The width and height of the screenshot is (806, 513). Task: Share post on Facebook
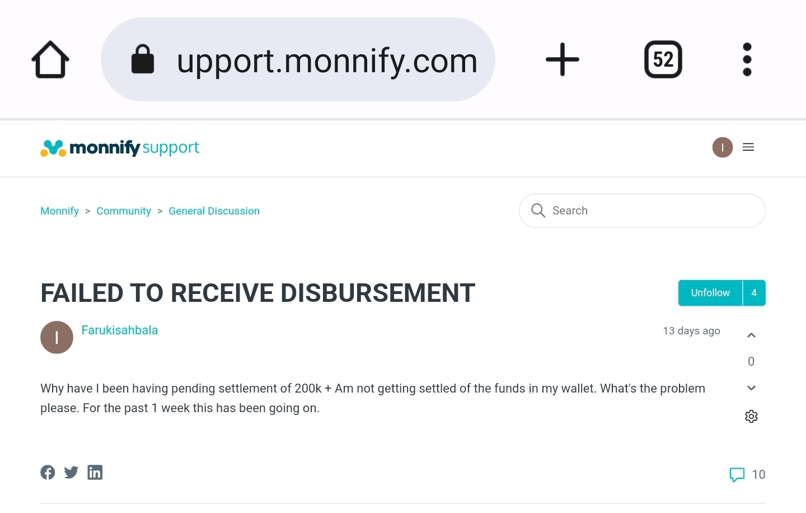click(x=48, y=473)
